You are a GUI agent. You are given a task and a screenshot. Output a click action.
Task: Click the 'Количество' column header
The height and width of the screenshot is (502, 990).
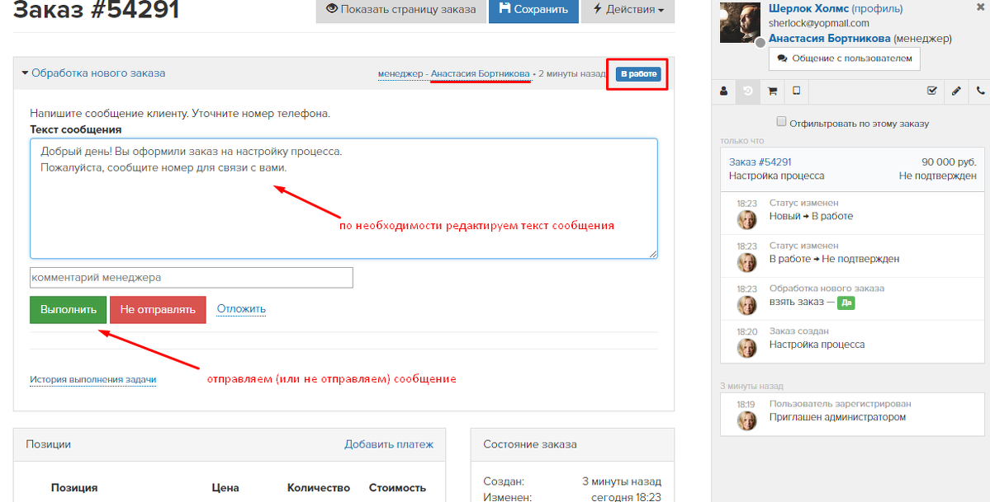coord(318,487)
